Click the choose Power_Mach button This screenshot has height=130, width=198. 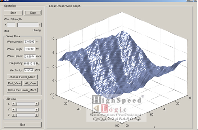tap(22, 77)
